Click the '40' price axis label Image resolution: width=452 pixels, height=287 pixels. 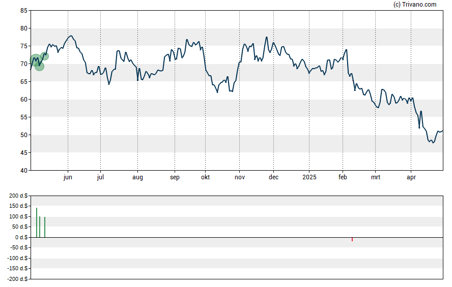click(x=24, y=171)
